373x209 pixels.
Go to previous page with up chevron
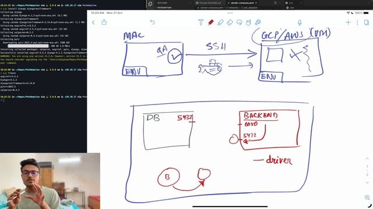367,158
